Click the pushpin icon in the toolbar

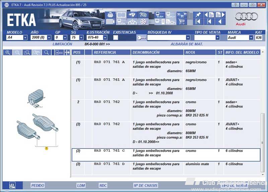[198, 15]
